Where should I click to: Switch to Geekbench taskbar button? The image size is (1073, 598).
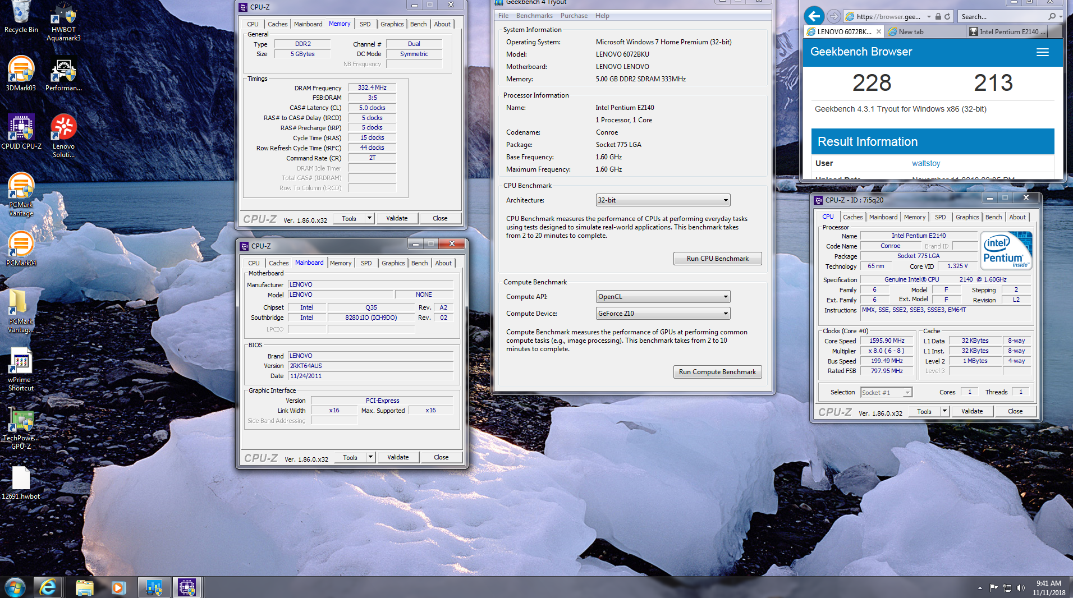154,587
